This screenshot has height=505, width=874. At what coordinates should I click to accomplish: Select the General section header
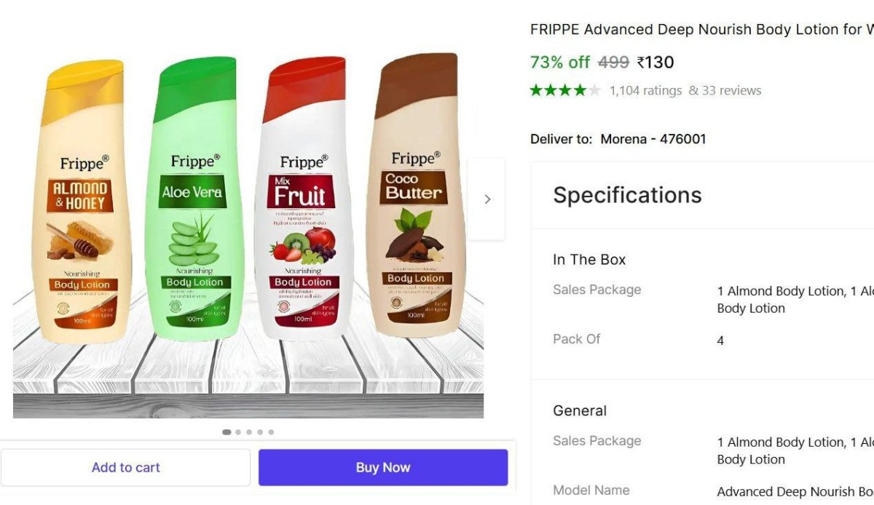(x=580, y=410)
